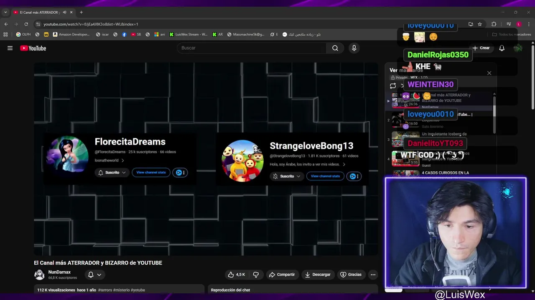This screenshot has height=300, width=535.
Task: Open the yellow W bookmark icon
Action: point(46,35)
